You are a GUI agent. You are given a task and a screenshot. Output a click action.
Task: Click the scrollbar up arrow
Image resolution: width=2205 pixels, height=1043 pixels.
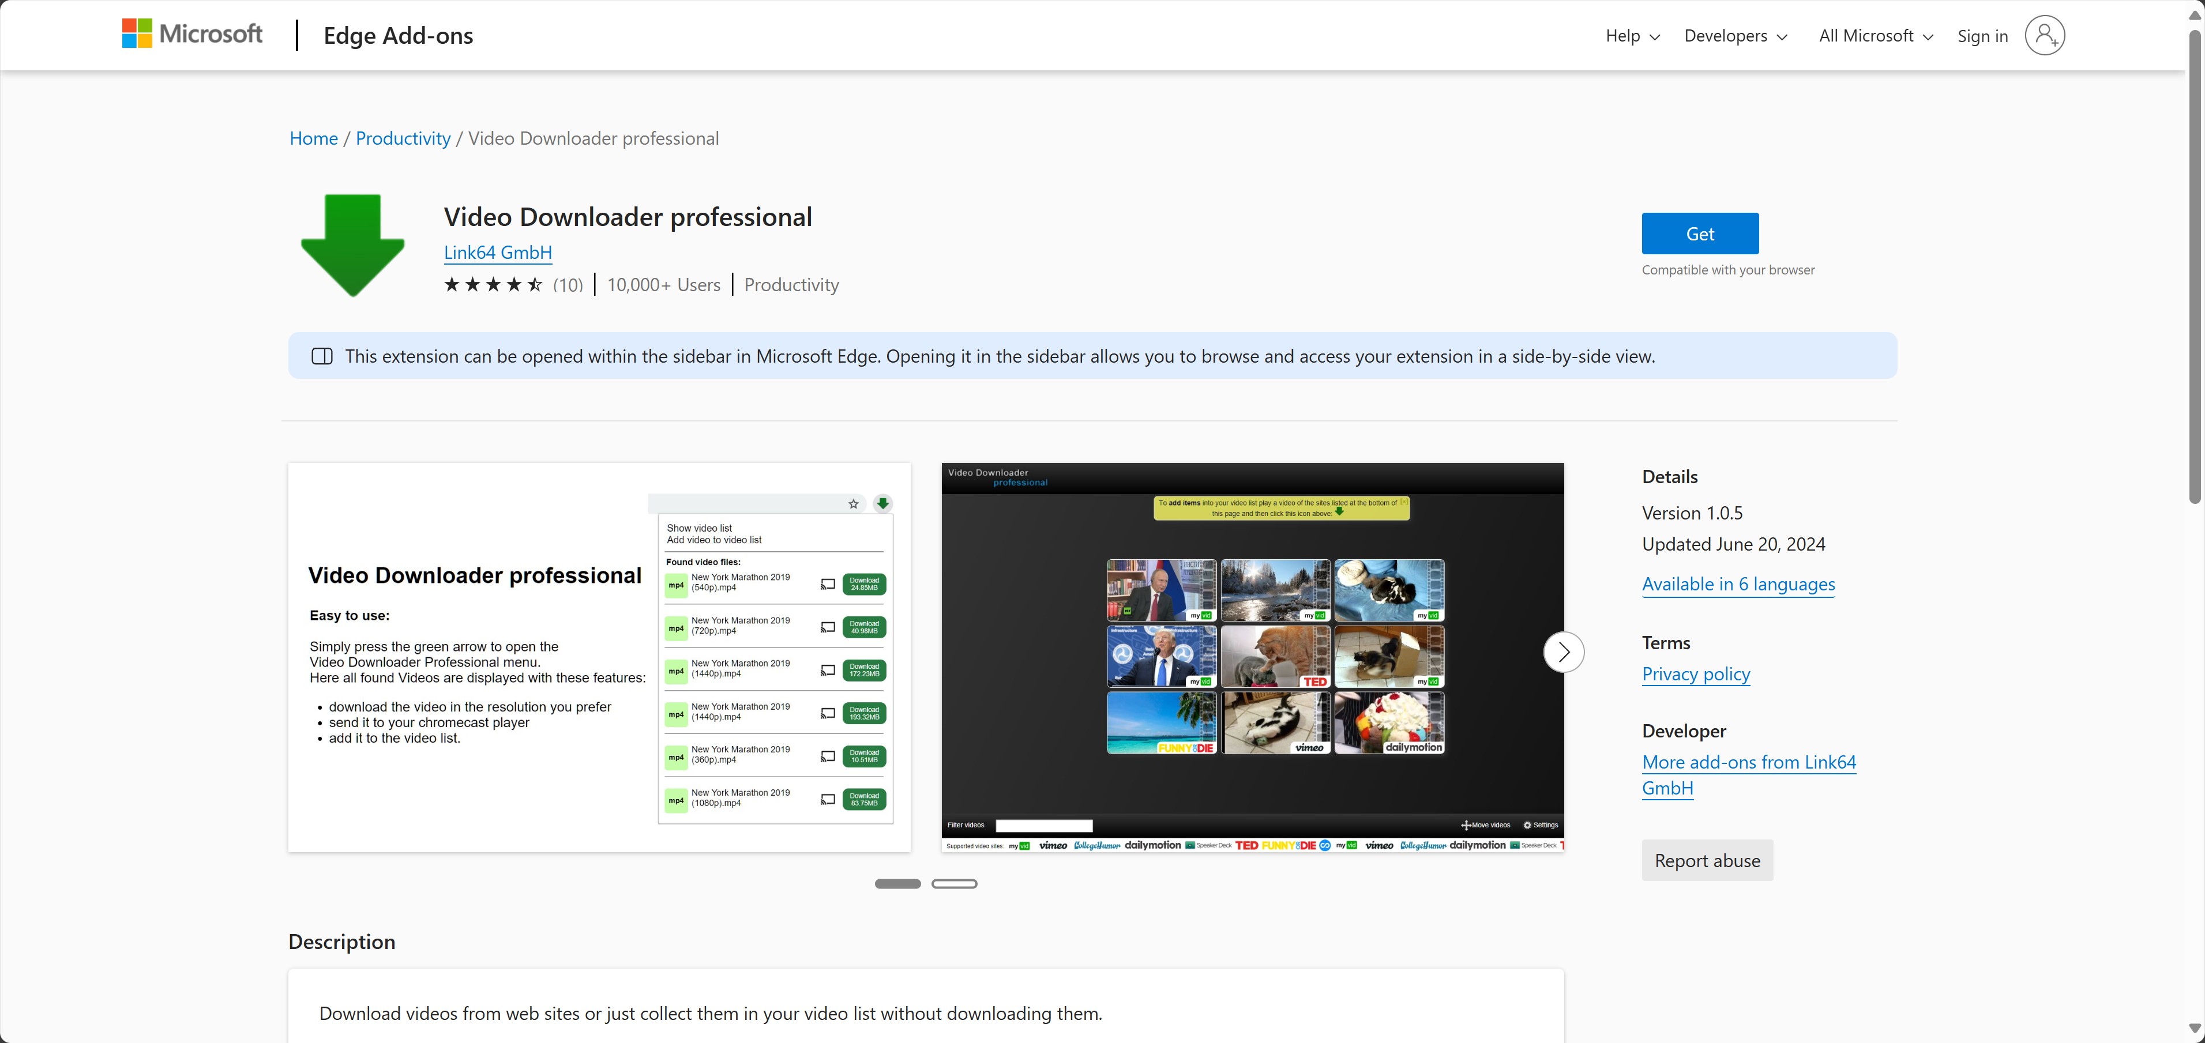[2195, 16]
